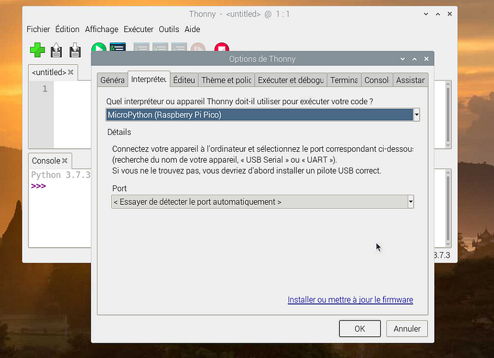The width and height of the screenshot is (494, 358).
Task: Run the script with the green play icon
Action: point(99,47)
